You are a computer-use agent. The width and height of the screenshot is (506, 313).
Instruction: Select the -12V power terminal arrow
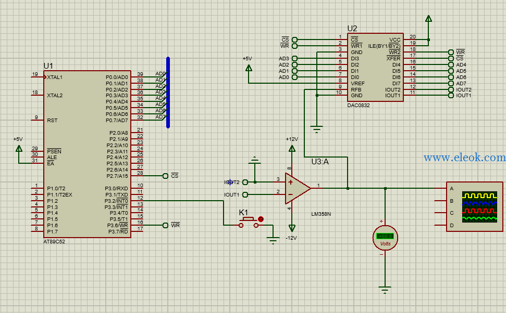pyautogui.click(x=292, y=228)
